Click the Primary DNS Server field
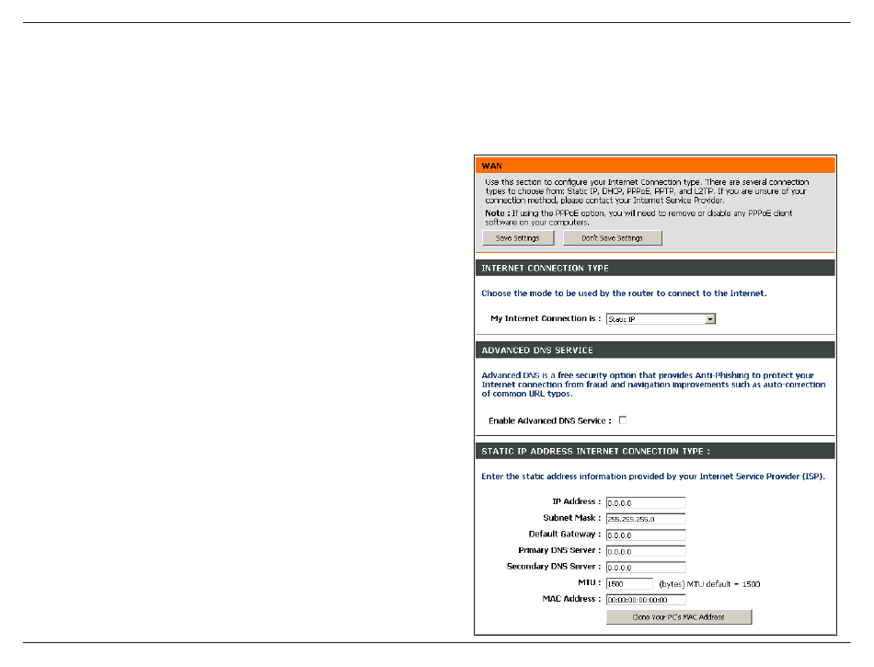The width and height of the screenshot is (874, 667). click(646, 551)
